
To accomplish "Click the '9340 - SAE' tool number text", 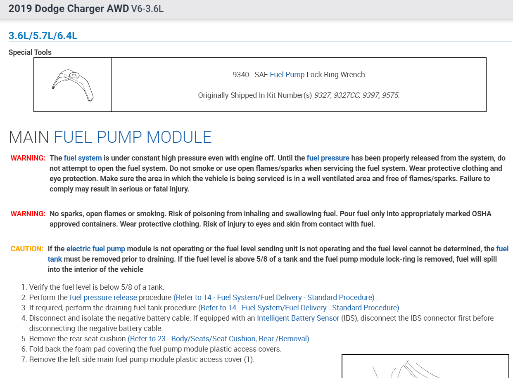I will (x=250, y=75).
